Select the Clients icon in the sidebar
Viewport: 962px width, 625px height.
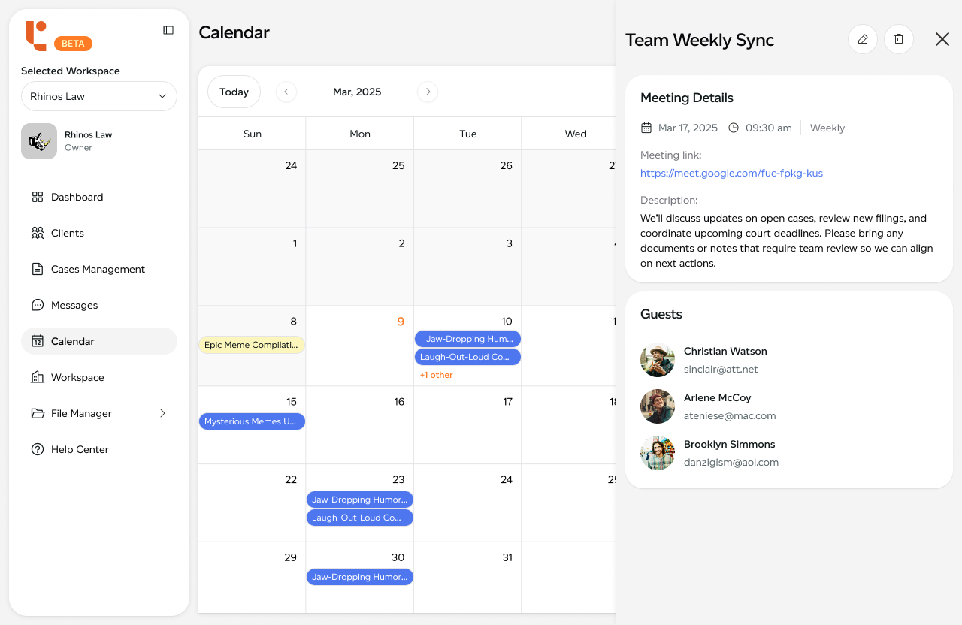[38, 233]
